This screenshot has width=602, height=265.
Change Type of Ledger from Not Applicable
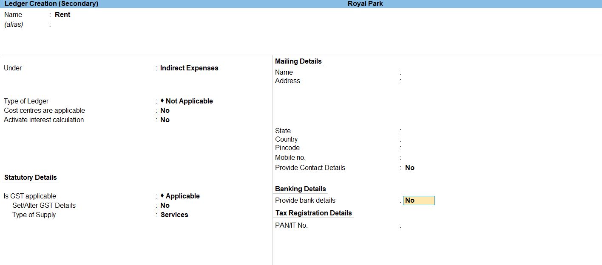pos(189,101)
